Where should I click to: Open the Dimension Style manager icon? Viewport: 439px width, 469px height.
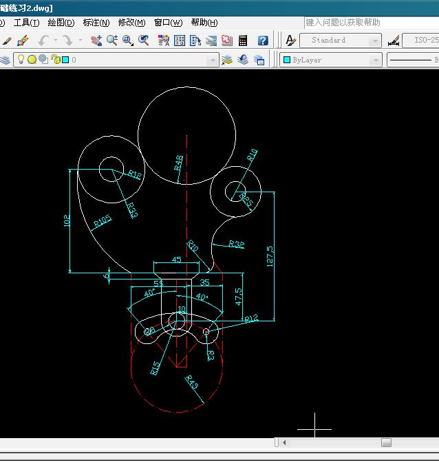pos(394,41)
